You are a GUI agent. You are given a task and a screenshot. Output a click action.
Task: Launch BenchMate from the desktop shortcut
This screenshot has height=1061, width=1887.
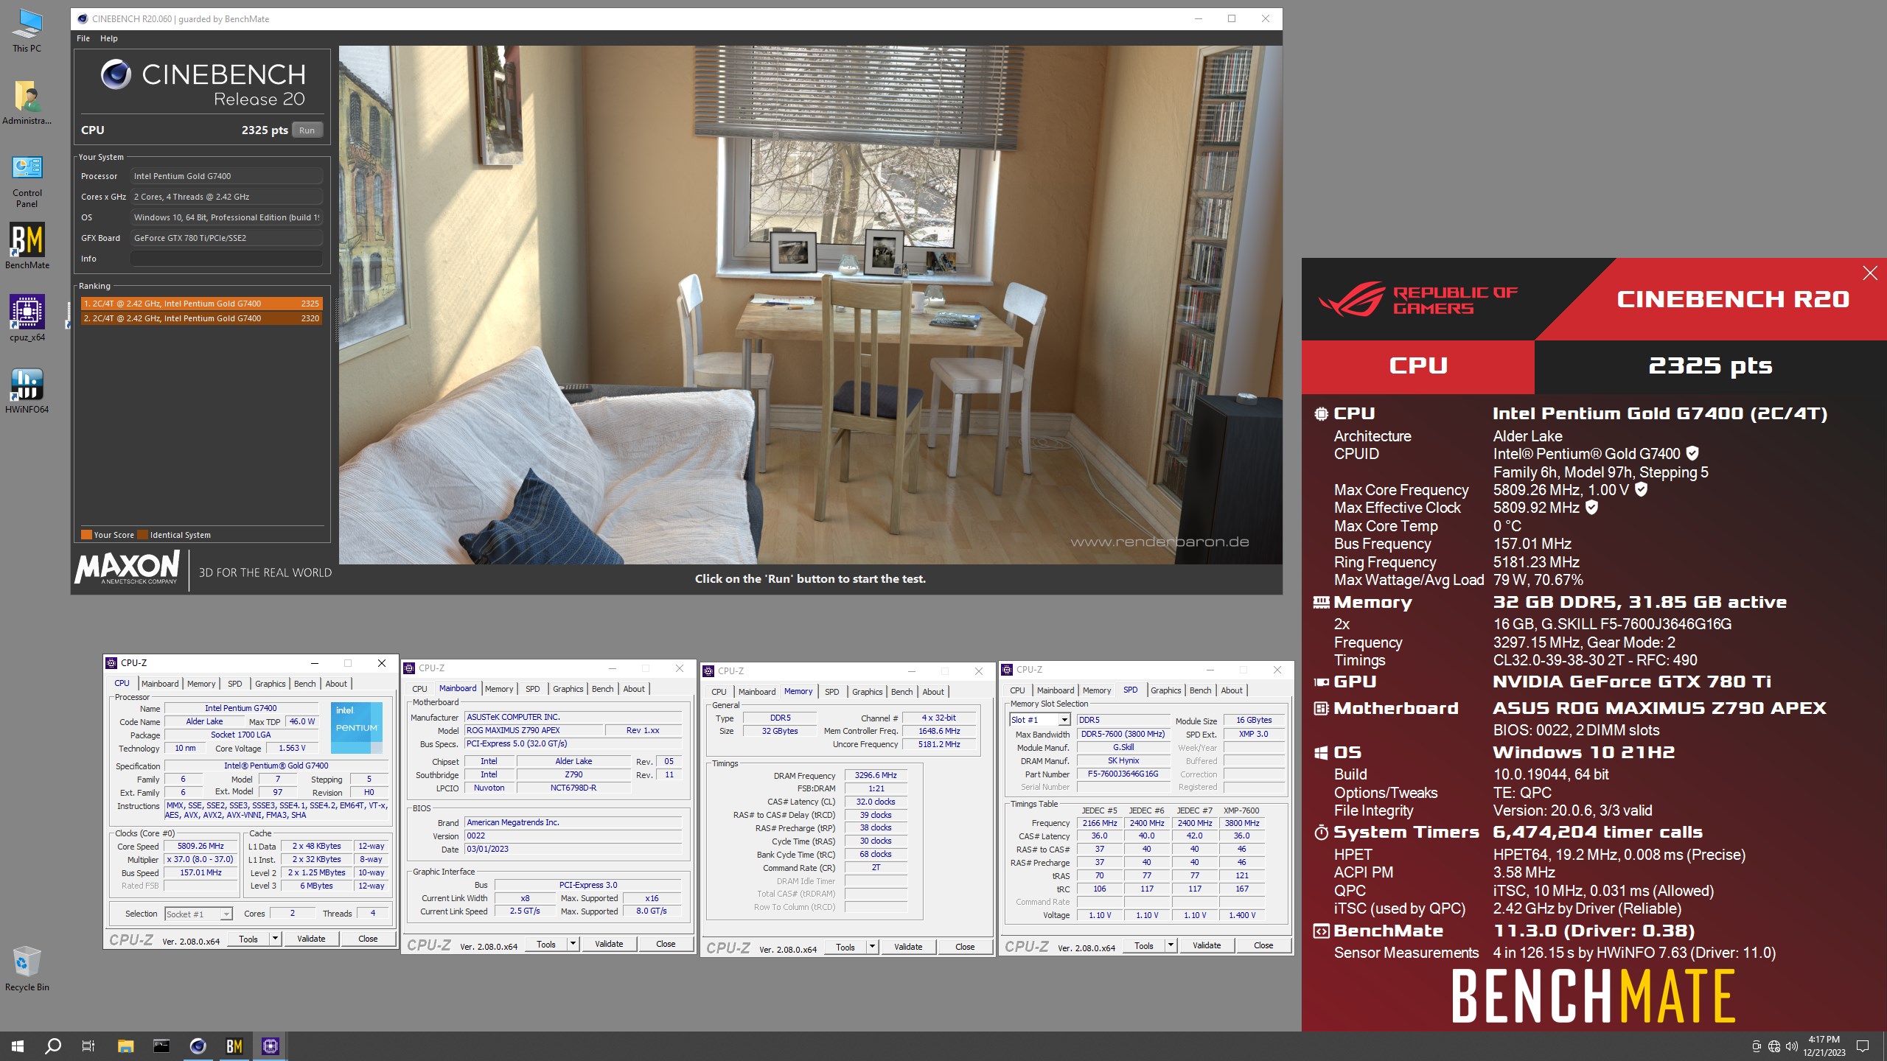point(27,245)
